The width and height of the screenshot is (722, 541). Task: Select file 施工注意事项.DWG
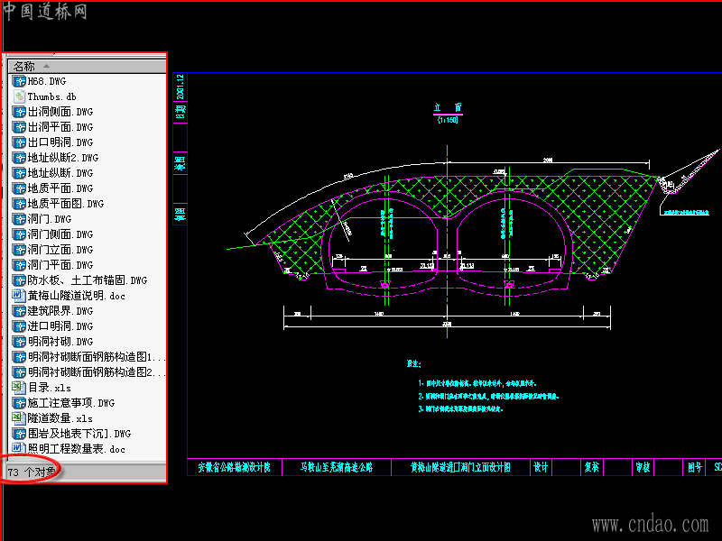point(71,403)
